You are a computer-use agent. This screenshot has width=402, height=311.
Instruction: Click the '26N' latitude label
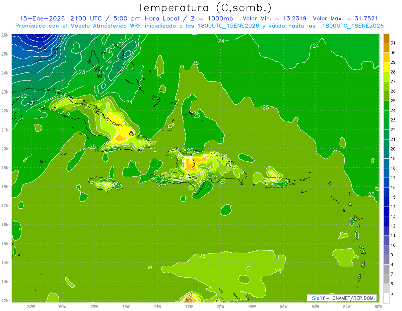5,35
